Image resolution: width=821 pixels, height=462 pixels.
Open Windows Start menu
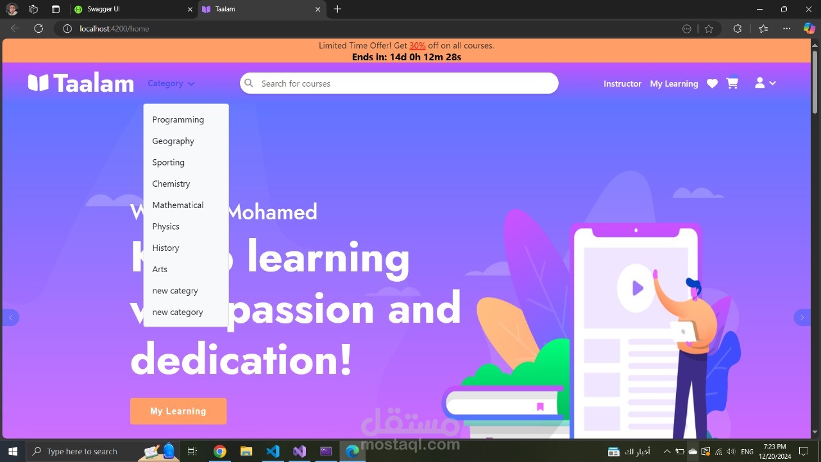point(12,451)
